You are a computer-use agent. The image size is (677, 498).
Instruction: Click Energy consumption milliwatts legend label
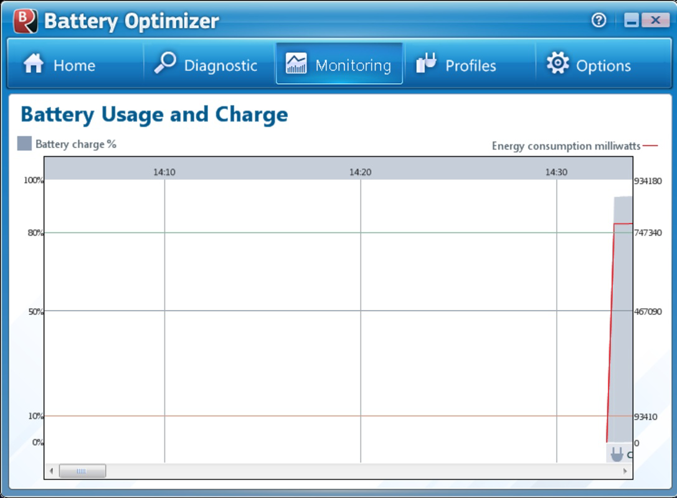pyautogui.click(x=566, y=146)
